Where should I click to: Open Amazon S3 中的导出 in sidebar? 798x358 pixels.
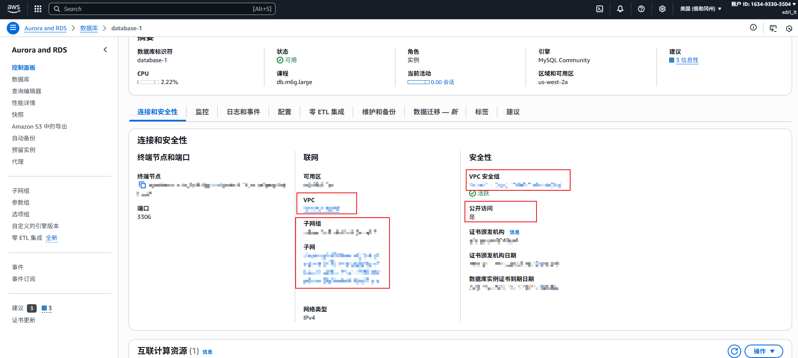tap(40, 126)
